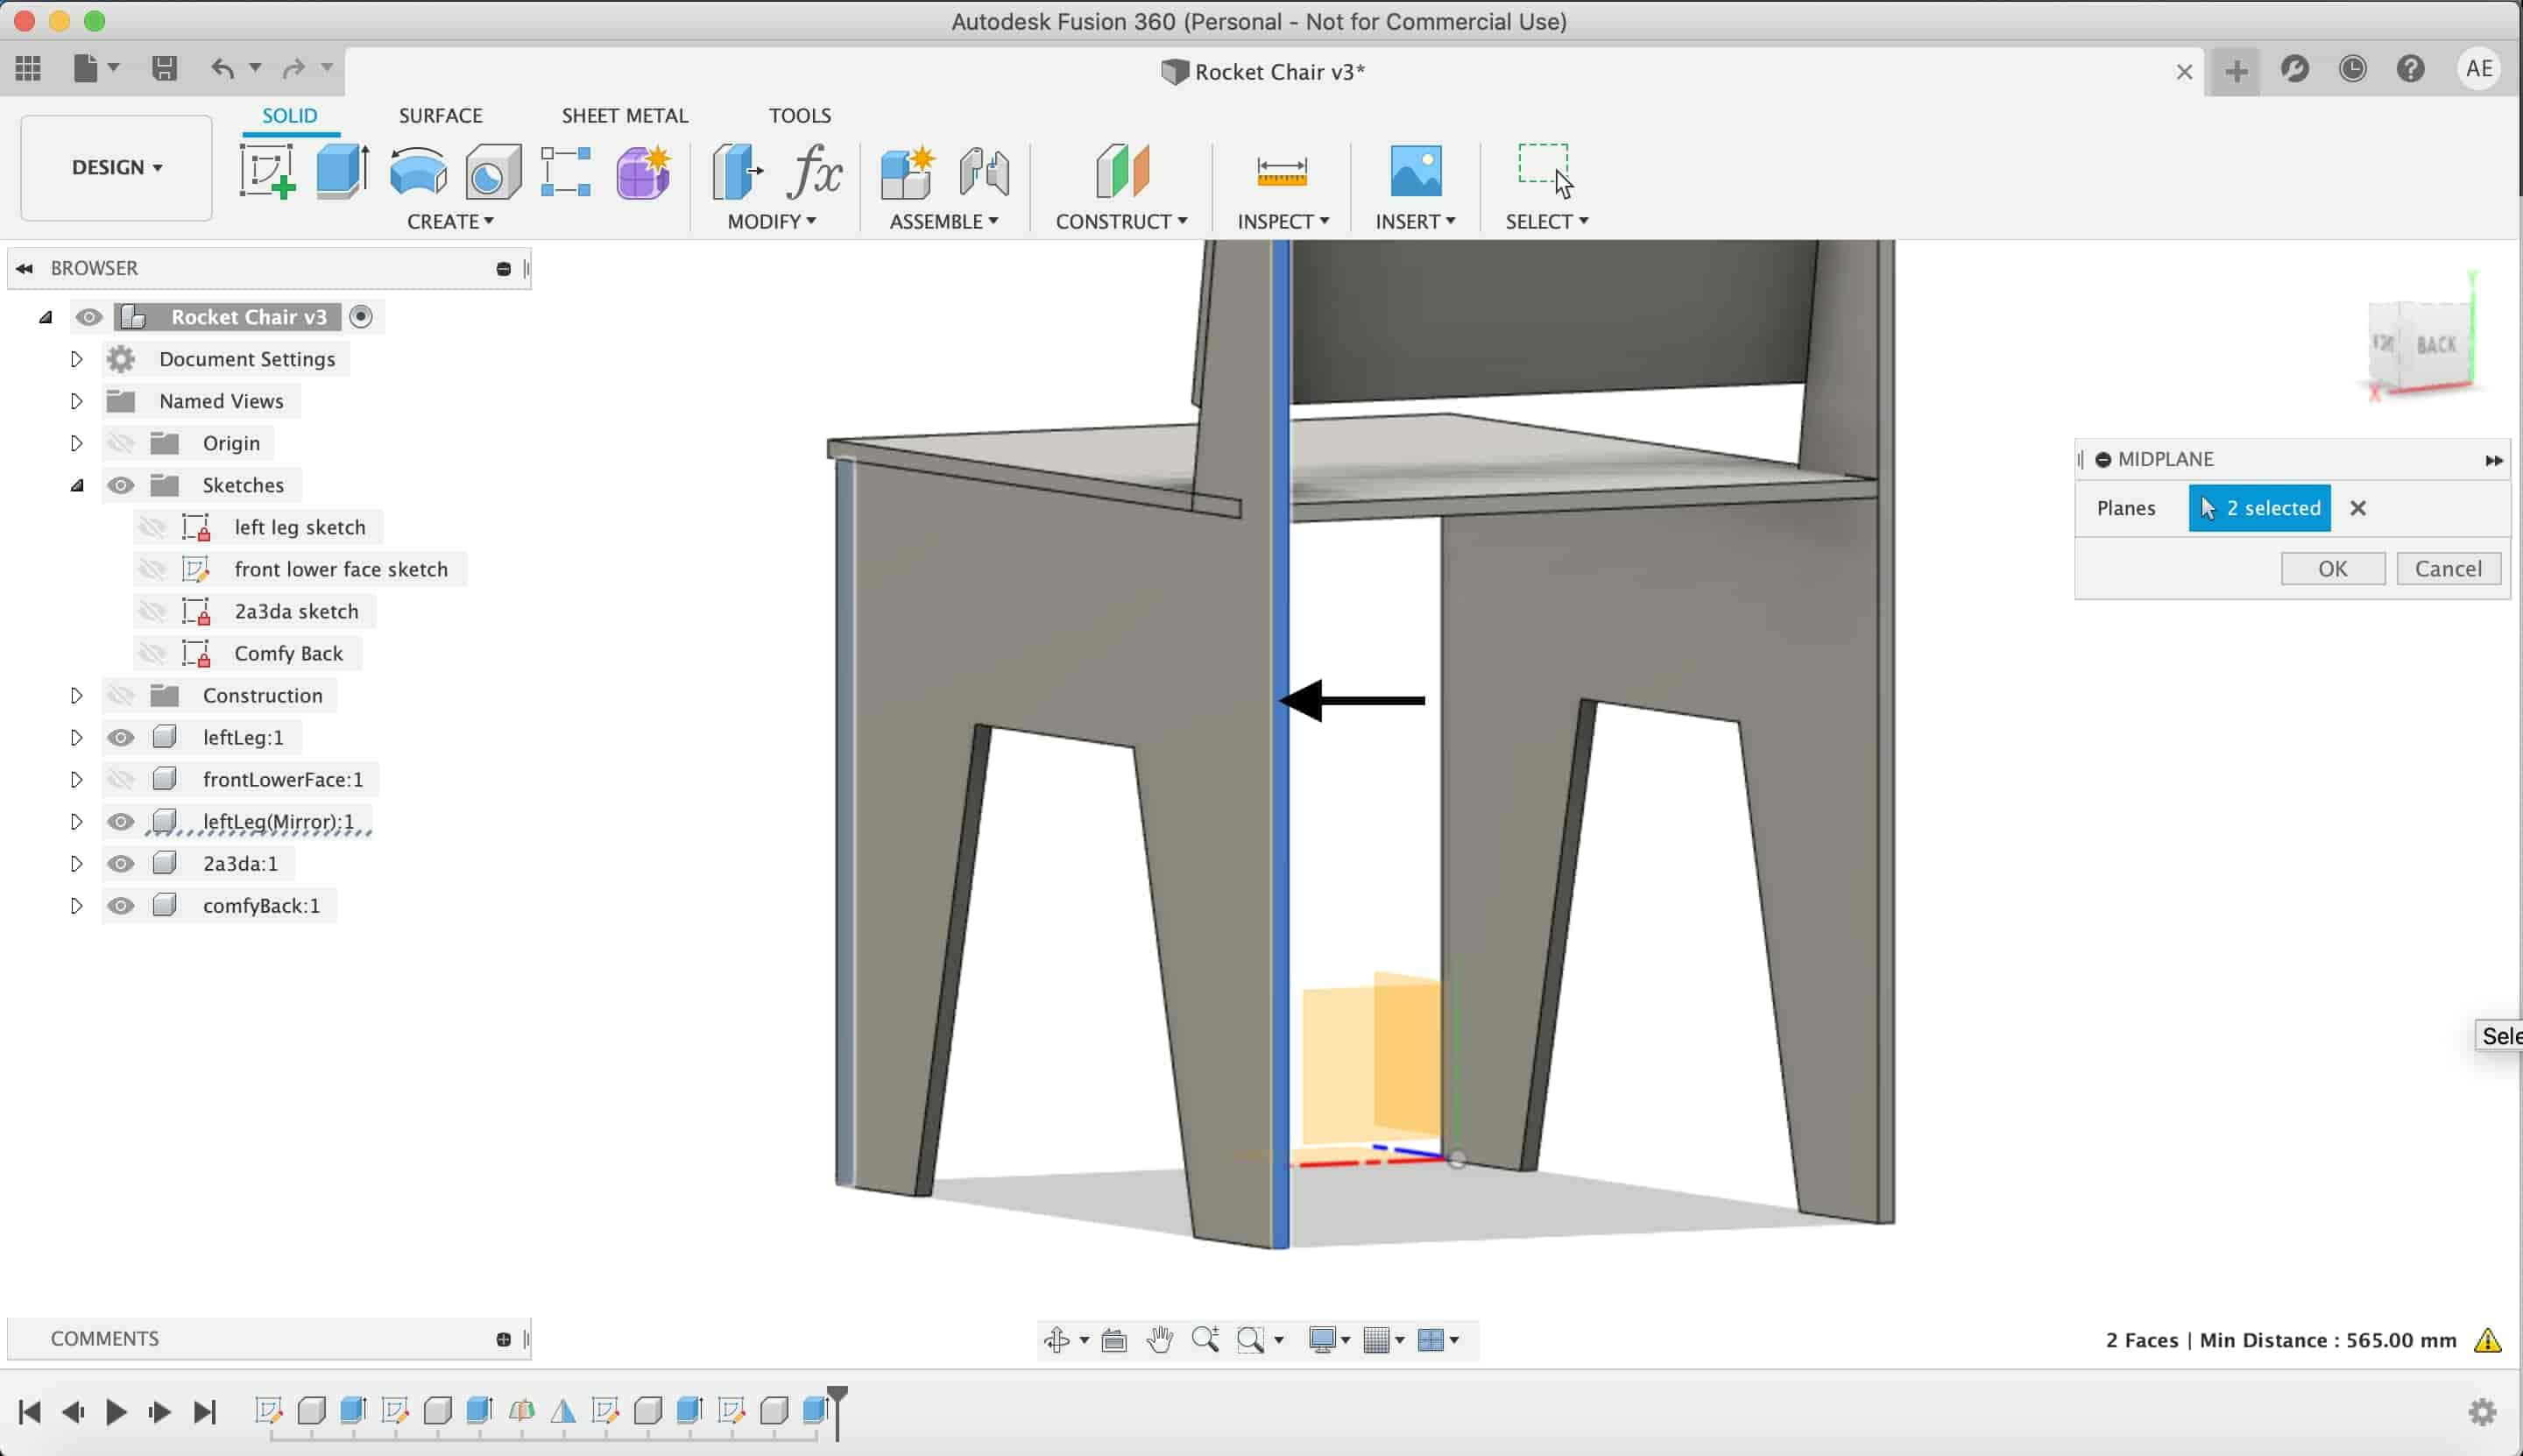Toggle visibility of Rocket Chair v3 root
This screenshot has width=2523, height=1456.
89,317
